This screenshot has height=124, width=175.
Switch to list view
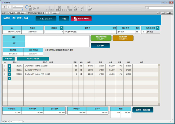(45, 13)
